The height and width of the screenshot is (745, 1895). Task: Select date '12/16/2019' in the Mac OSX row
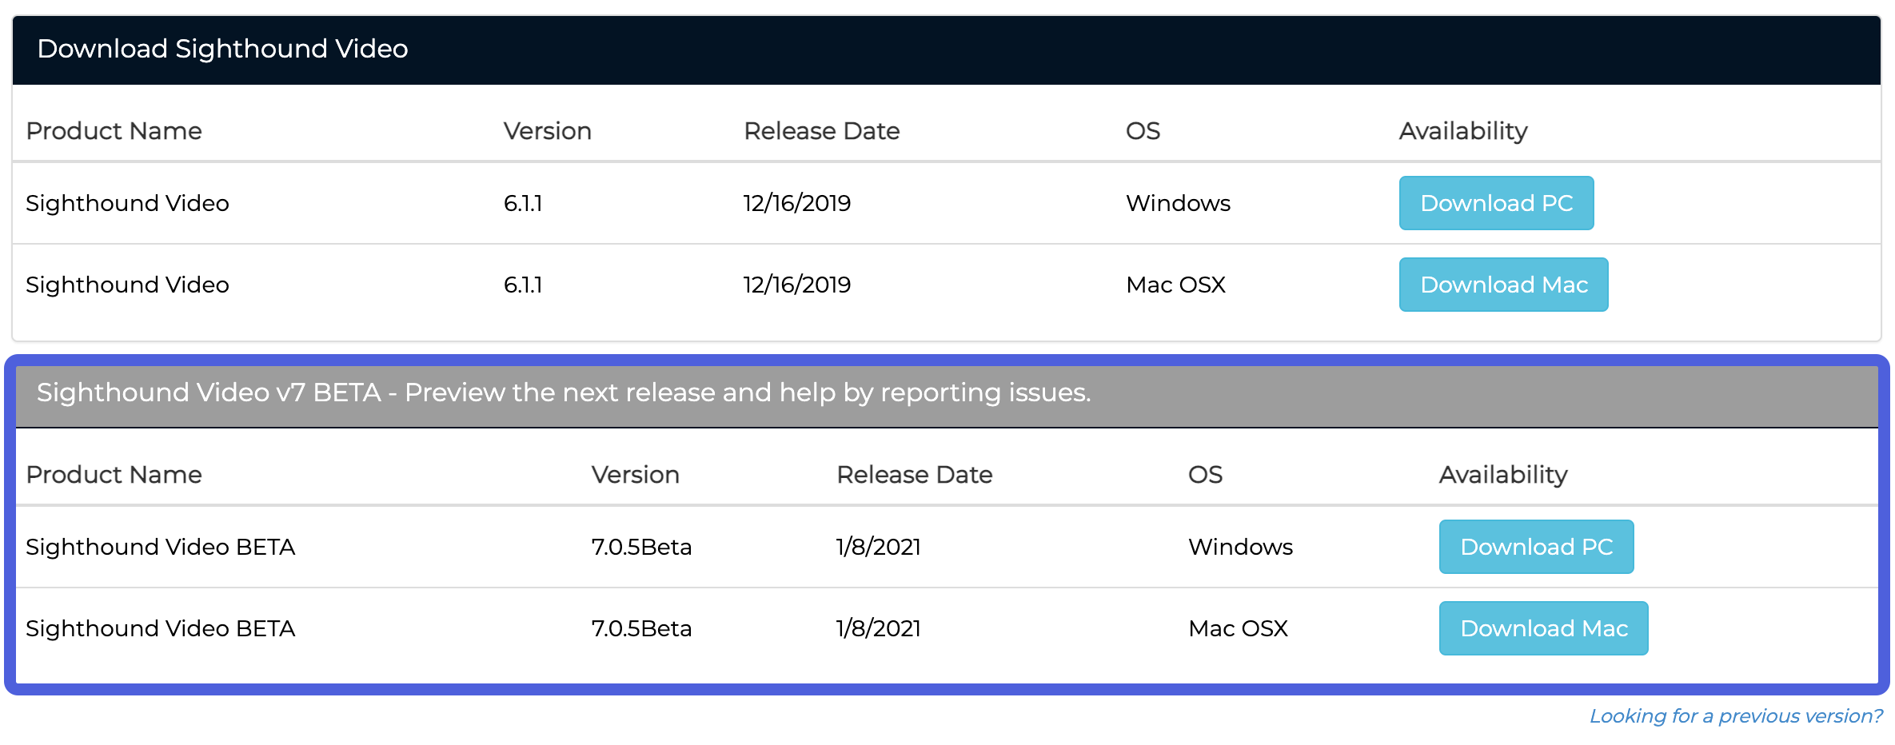(797, 285)
